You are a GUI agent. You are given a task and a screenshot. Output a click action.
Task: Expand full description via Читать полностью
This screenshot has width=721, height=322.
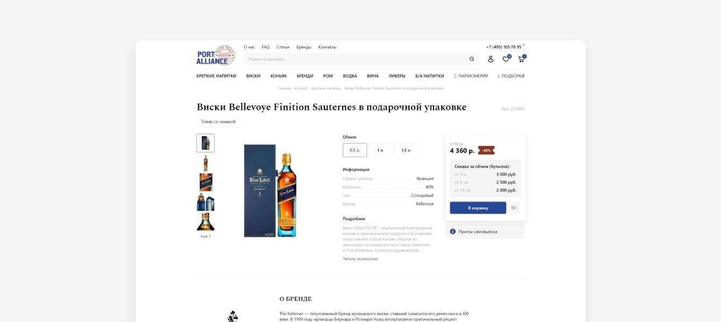[360, 259]
